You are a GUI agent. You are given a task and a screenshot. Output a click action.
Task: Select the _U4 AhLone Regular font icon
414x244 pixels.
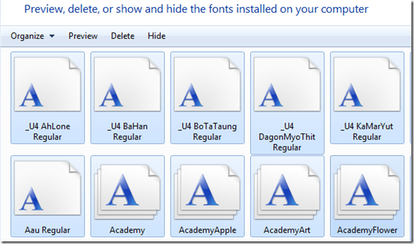[48, 84]
